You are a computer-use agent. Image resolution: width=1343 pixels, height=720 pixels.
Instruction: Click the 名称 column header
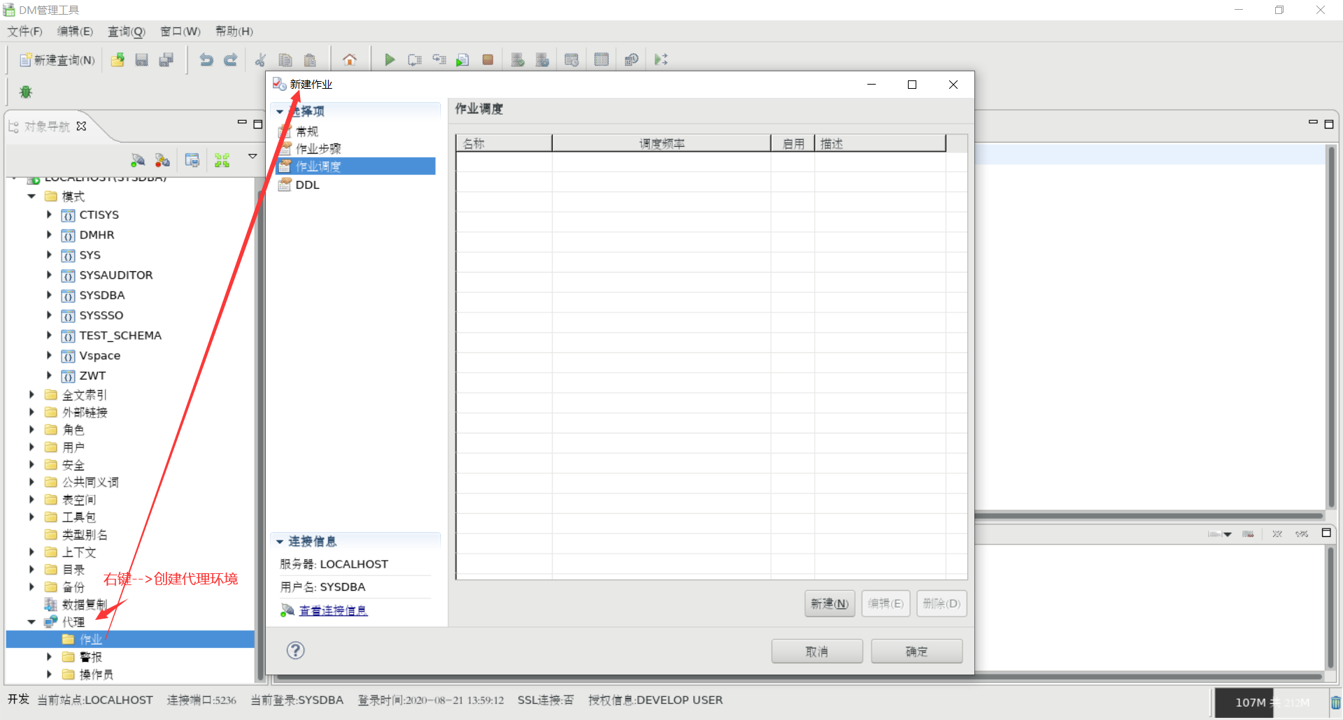point(504,143)
